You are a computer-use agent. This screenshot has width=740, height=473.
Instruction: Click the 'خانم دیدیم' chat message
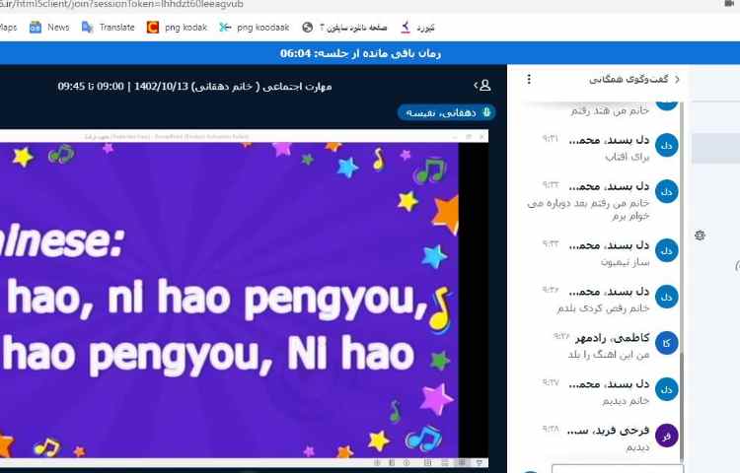coord(626,400)
